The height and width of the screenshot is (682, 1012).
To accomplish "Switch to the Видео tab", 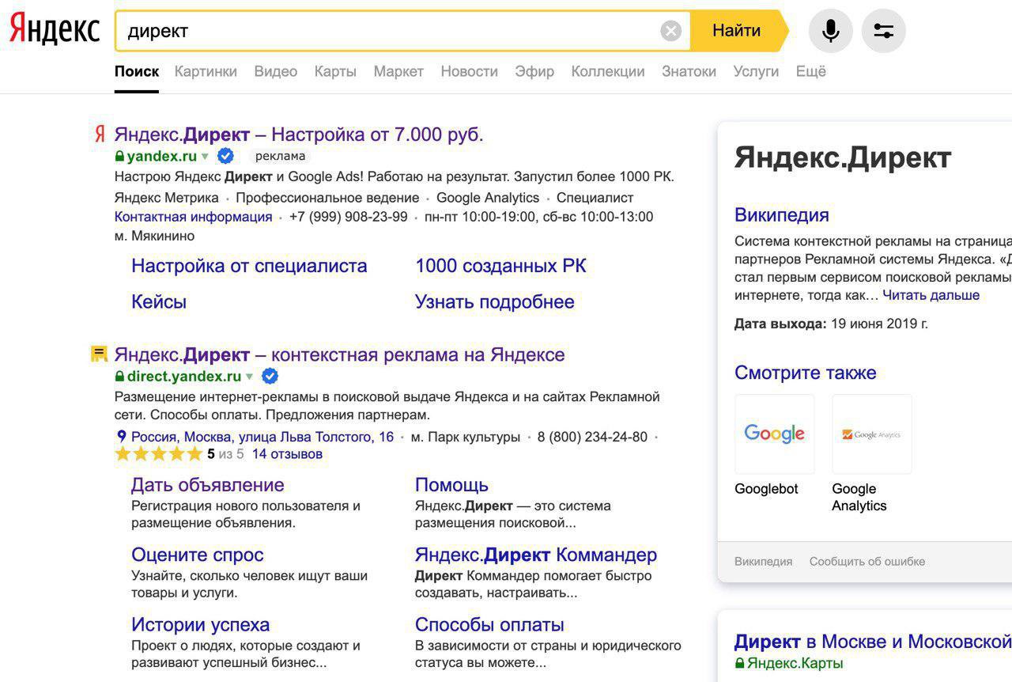I will (x=276, y=71).
